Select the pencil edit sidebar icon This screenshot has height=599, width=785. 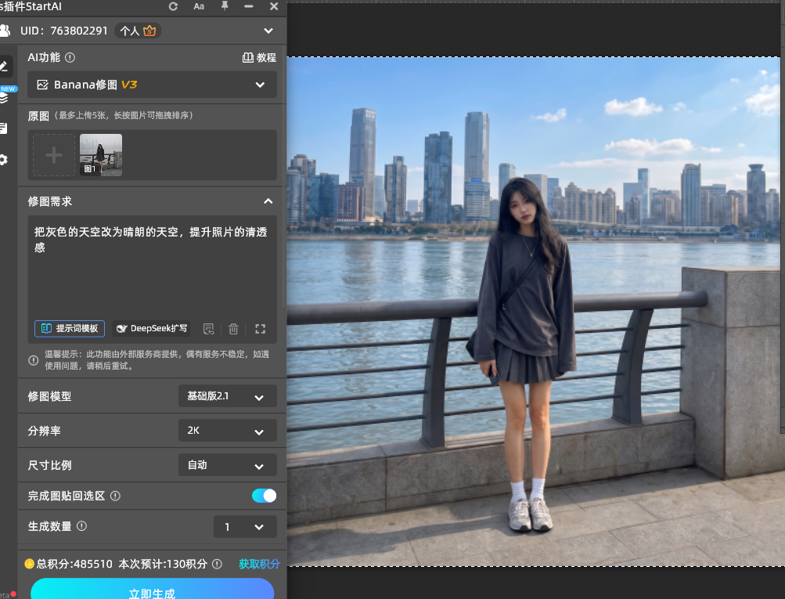click(x=4, y=66)
